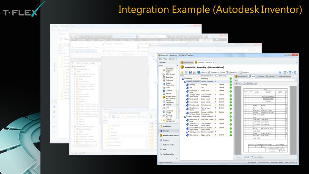Open File menu in Assembly window
309x174 pixels.
click(160, 59)
